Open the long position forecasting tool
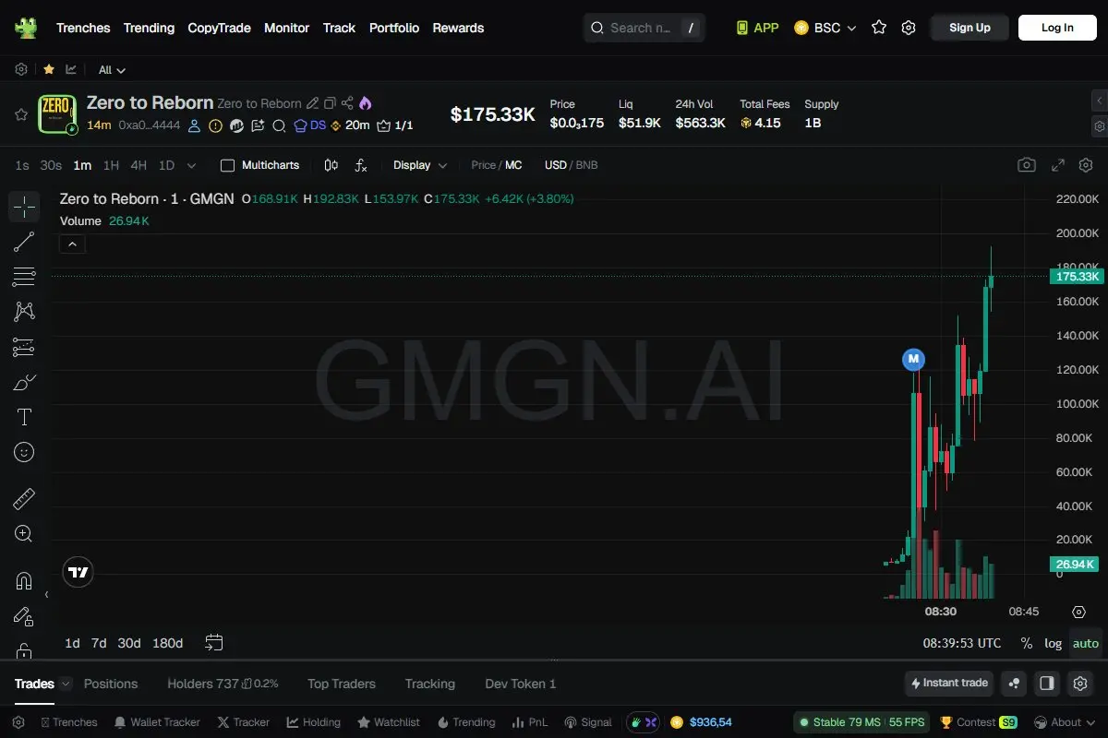Image resolution: width=1108 pixels, height=738 pixels. (x=24, y=347)
